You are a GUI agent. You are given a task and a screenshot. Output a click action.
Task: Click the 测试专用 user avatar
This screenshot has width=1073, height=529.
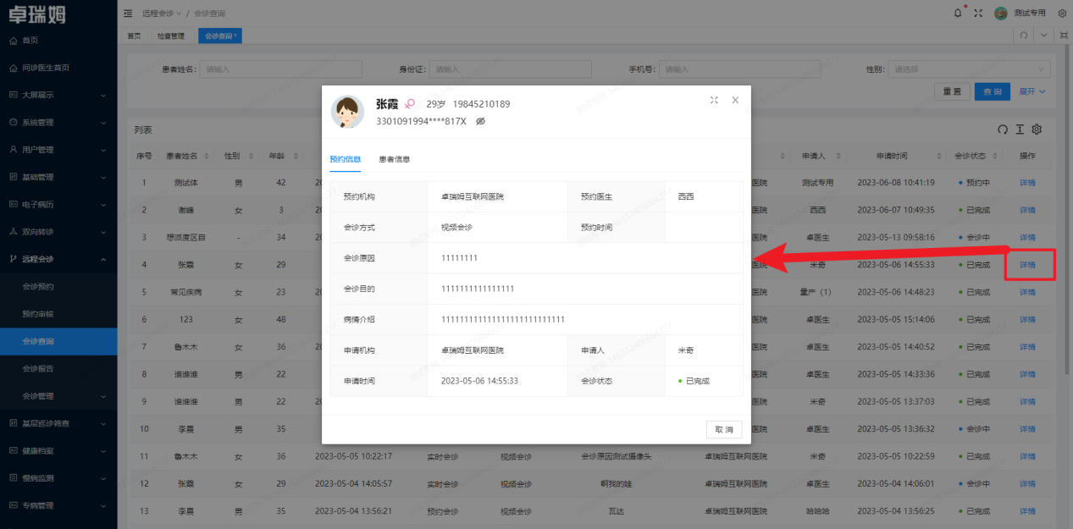pos(1000,13)
